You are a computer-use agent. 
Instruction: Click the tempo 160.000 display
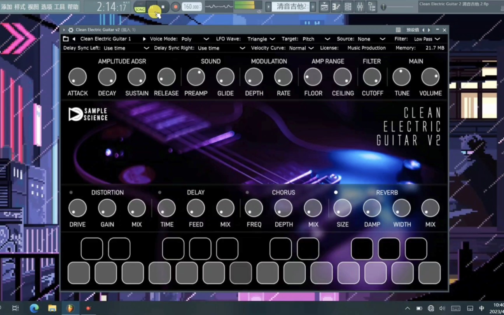[192, 7]
